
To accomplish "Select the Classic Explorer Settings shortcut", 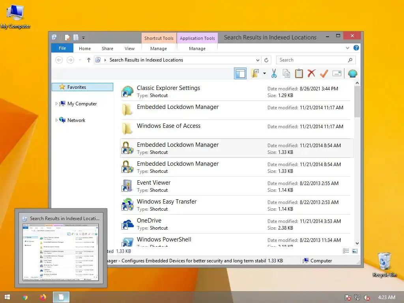I will (237, 92).
